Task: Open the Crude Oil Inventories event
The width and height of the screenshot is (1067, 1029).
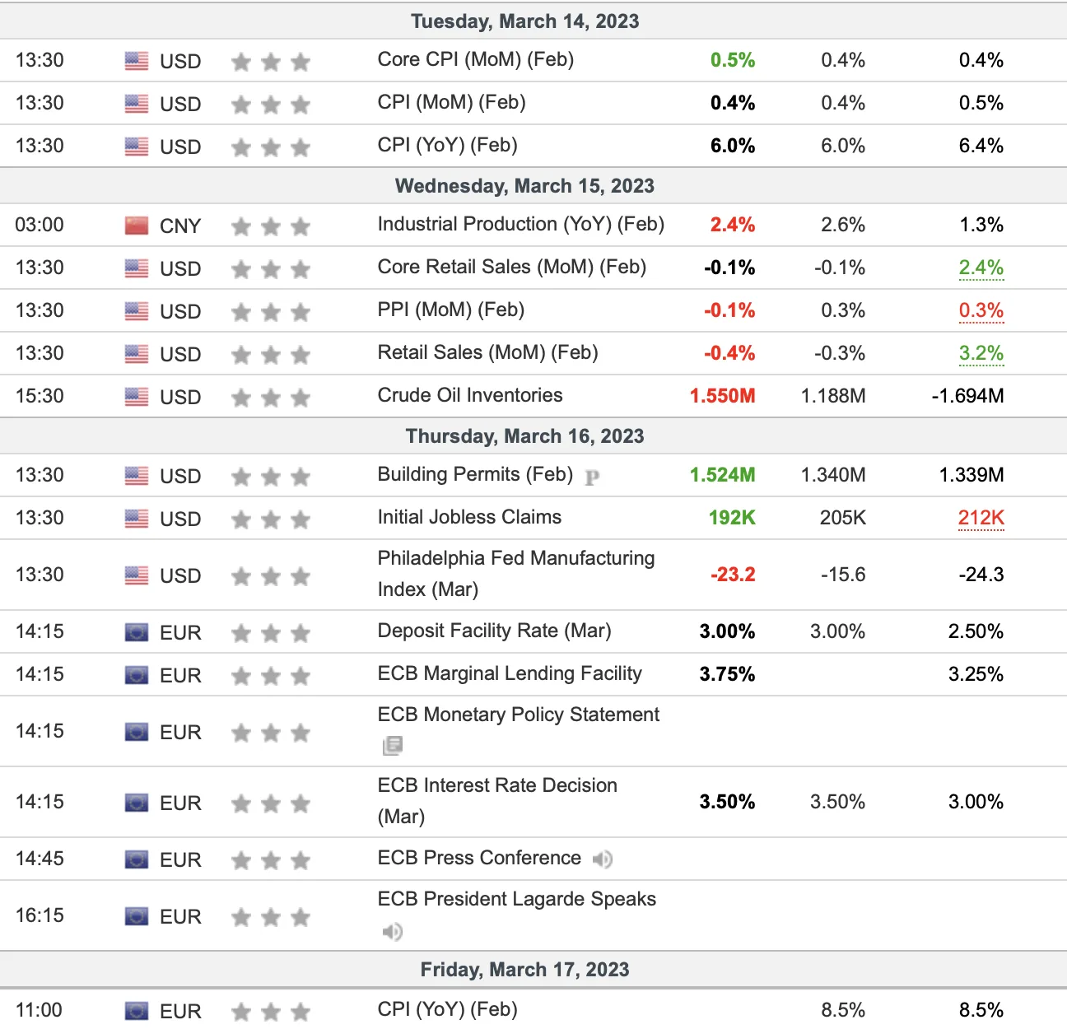Action: pyautogui.click(x=470, y=395)
